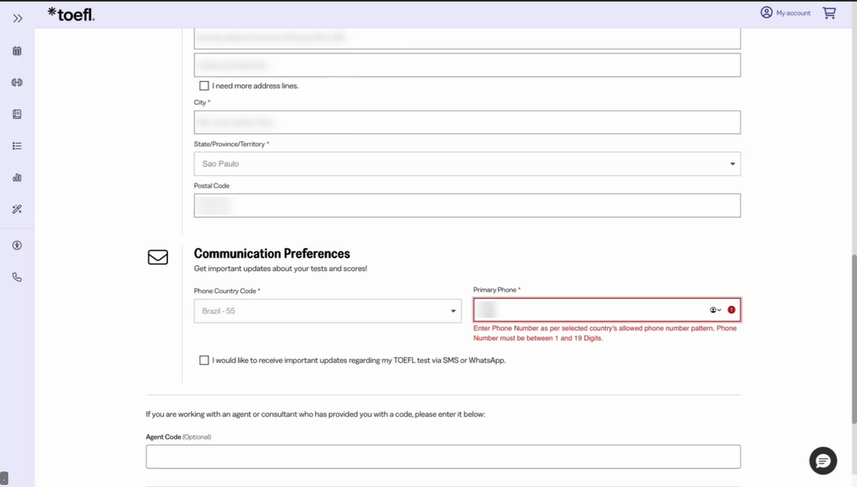Expand the left sidebar with double chevron
The image size is (857, 487).
(x=18, y=19)
